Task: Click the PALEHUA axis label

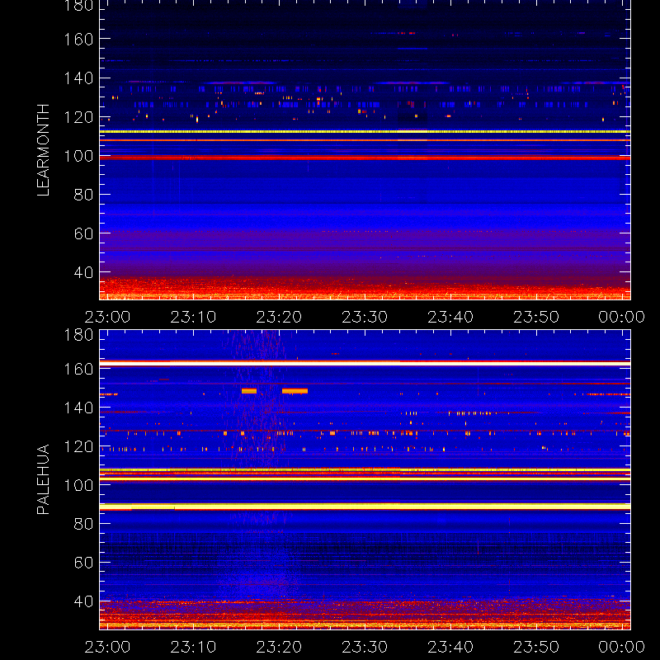Action: pos(43,479)
